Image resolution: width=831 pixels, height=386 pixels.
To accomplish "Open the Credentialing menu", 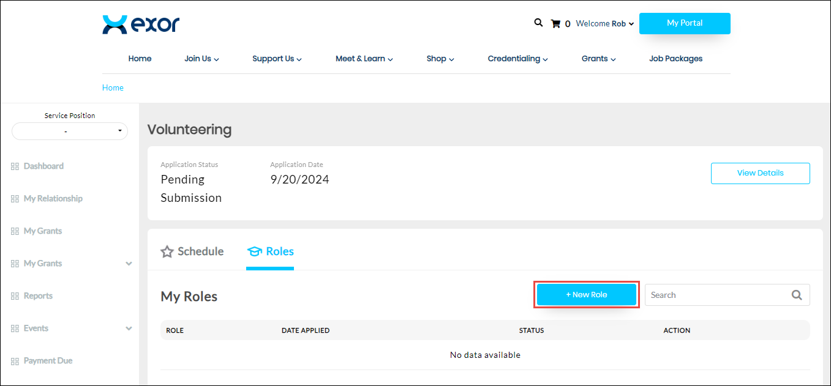I will [517, 59].
